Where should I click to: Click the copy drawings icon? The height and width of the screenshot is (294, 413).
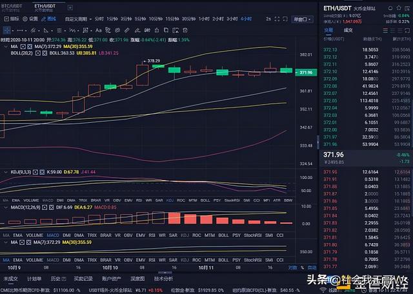(166, 30)
